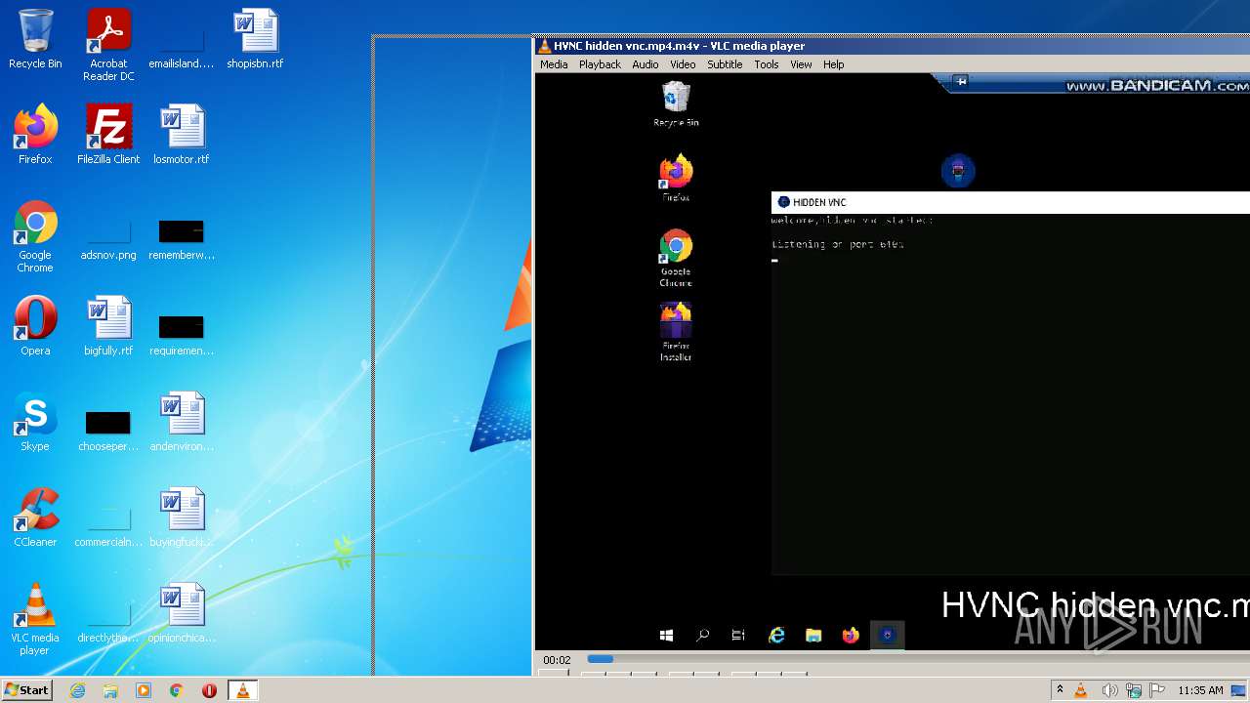Select losmotor.rtf document
Screen dimensions: 1250x703
(x=182, y=135)
